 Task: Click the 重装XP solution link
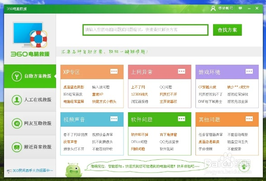pos(98,94)
